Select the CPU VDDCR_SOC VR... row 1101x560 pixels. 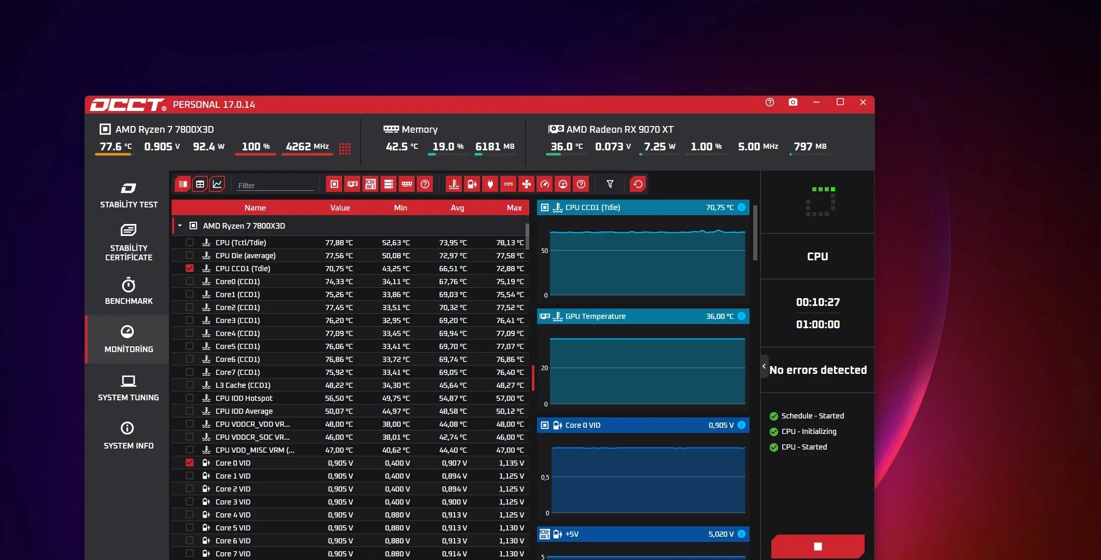[350, 437]
